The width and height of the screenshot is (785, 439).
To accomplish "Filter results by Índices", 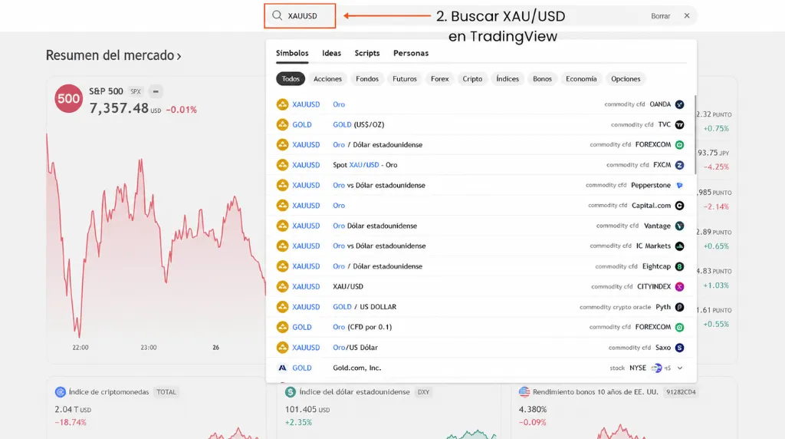I will pos(507,79).
